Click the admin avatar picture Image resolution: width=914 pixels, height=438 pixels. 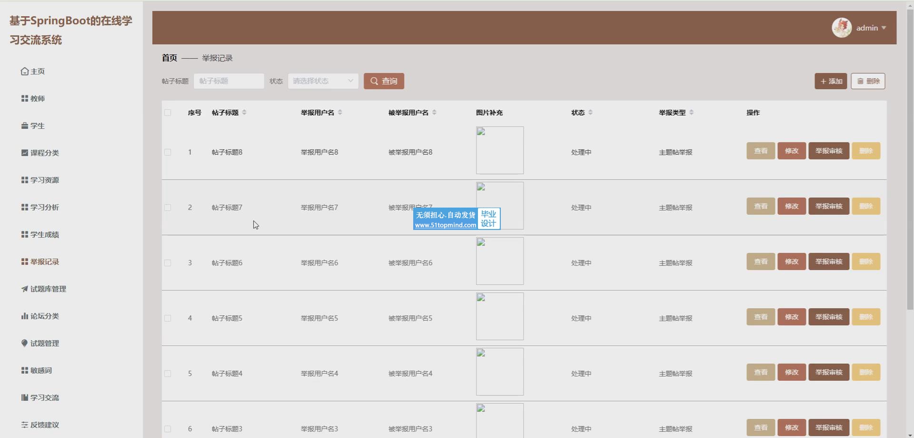coord(841,28)
